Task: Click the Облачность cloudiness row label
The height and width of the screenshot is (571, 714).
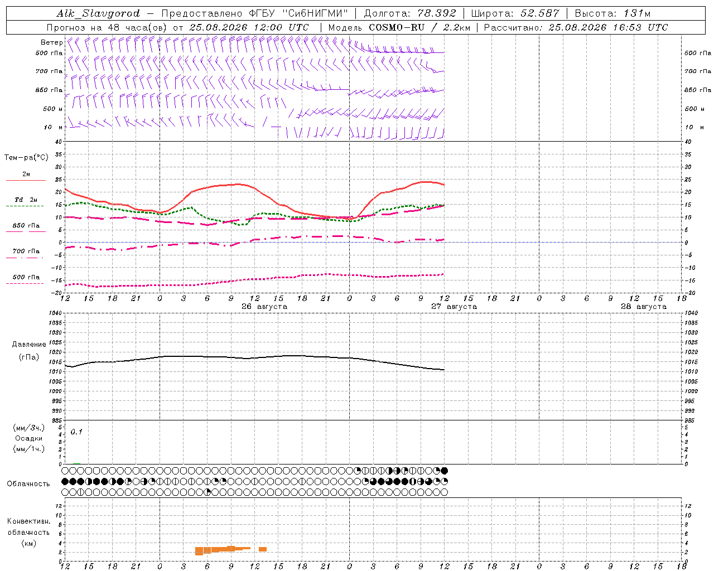Action: tap(28, 483)
